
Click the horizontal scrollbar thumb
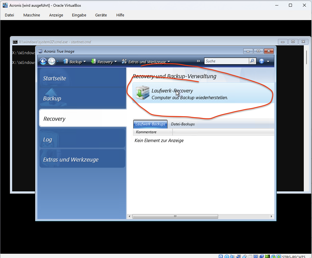tap(175, 216)
